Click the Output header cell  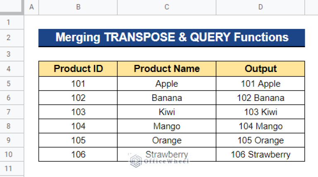click(x=260, y=69)
